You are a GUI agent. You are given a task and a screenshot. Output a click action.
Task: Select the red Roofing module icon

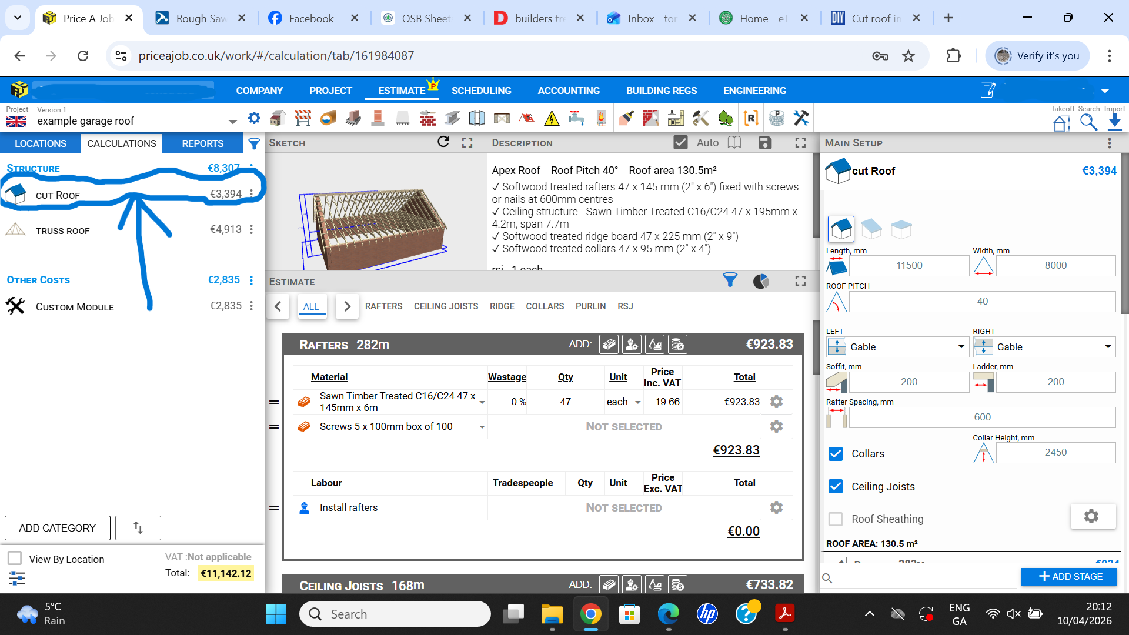click(x=527, y=118)
